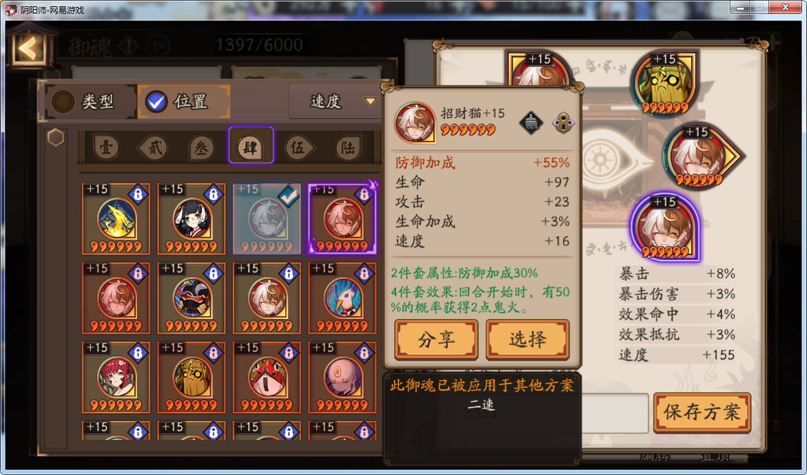Click the plan name input field
807x475 pixels.
[x=614, y=413]
